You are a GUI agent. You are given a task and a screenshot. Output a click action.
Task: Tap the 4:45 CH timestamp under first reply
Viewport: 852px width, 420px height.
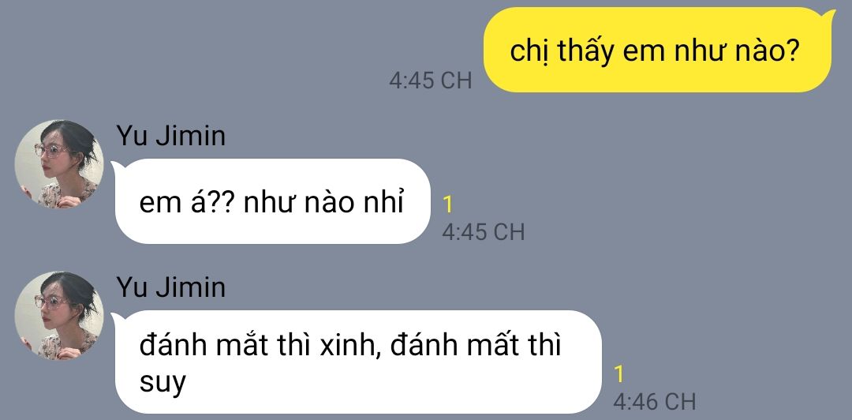483,232
